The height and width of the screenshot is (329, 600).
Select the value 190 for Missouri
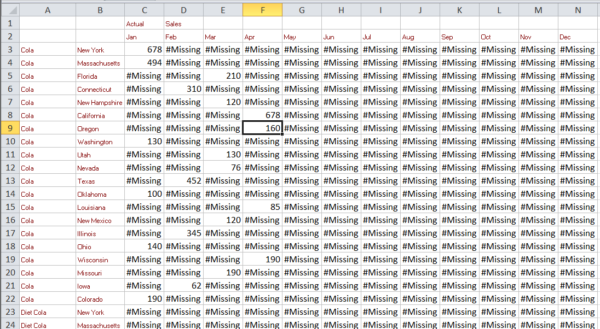223,273
